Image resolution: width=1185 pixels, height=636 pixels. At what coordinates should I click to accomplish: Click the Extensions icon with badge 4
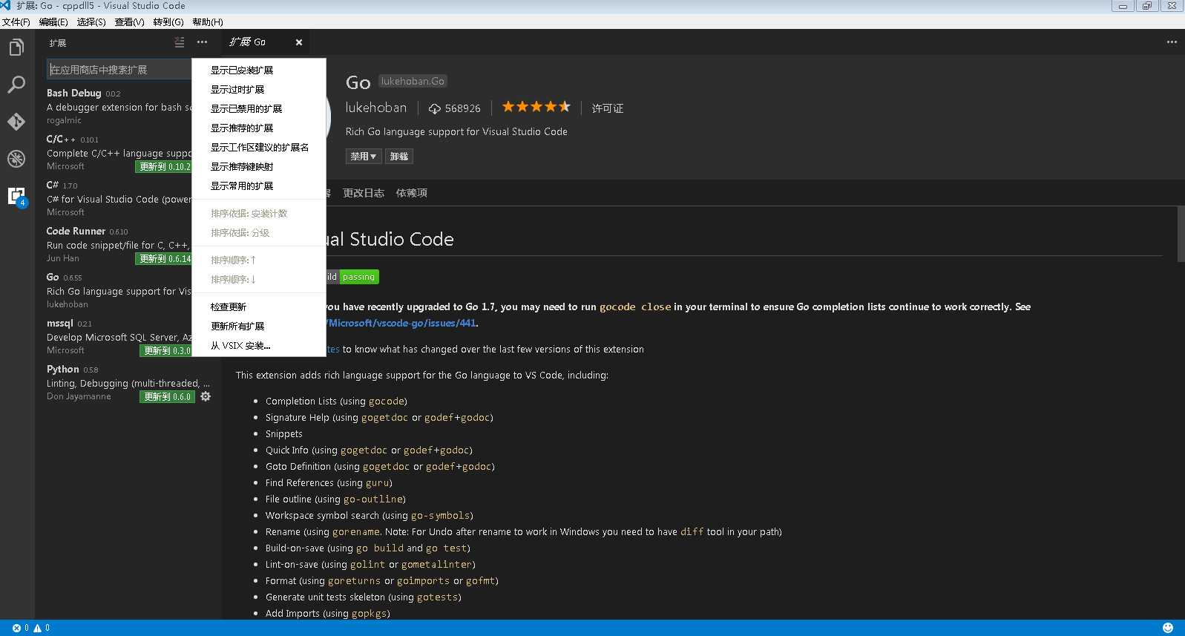(17, 197)
